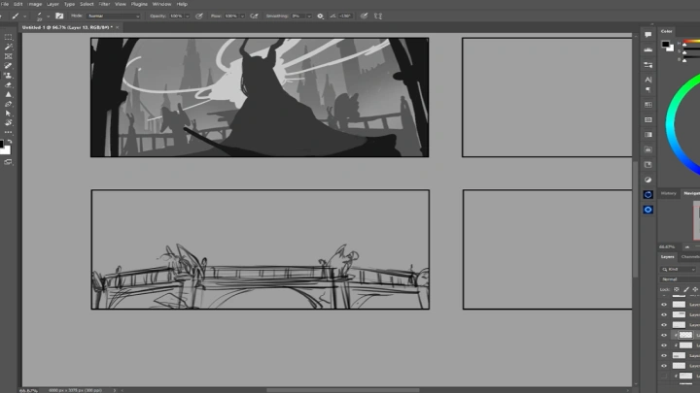Toggle pressure for opacity icon
This screenshot has width=700, height=393.
[x=199, y=16]
